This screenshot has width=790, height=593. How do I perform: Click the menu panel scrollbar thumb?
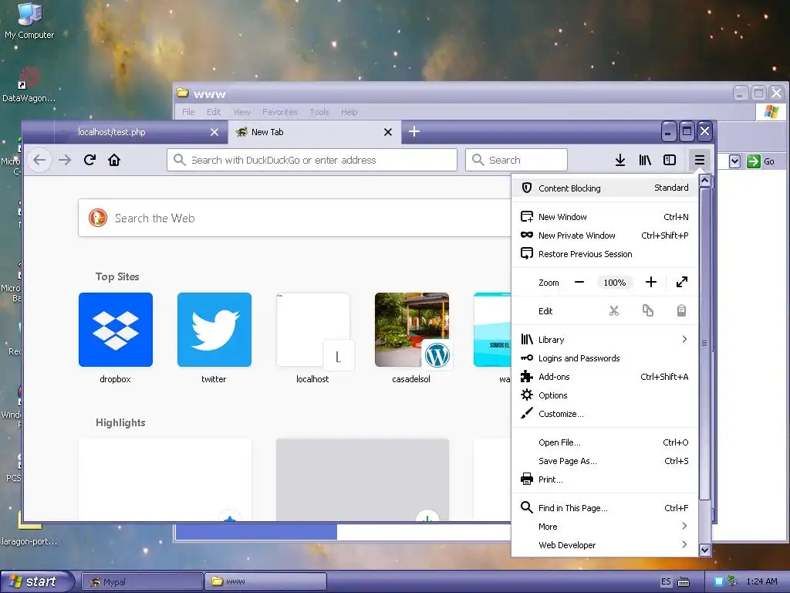pos(704,343)
